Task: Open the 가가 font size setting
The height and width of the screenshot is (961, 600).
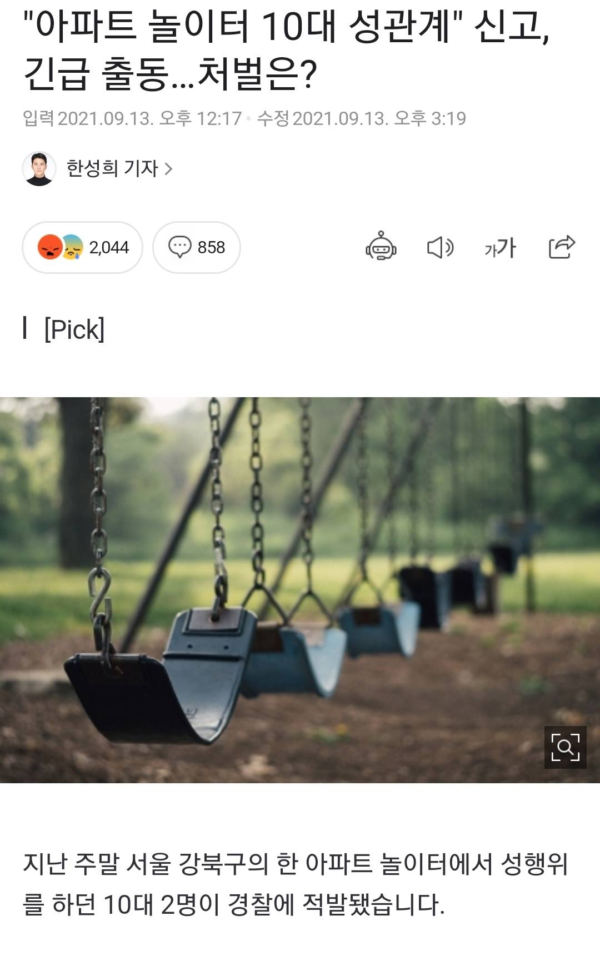Action: 500,248
